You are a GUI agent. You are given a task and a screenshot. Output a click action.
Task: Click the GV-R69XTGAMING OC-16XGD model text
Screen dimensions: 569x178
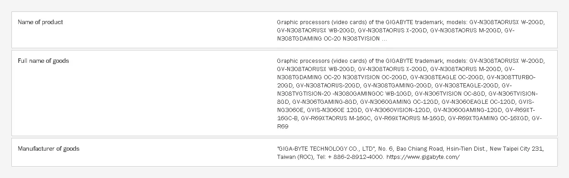(488, 118)
